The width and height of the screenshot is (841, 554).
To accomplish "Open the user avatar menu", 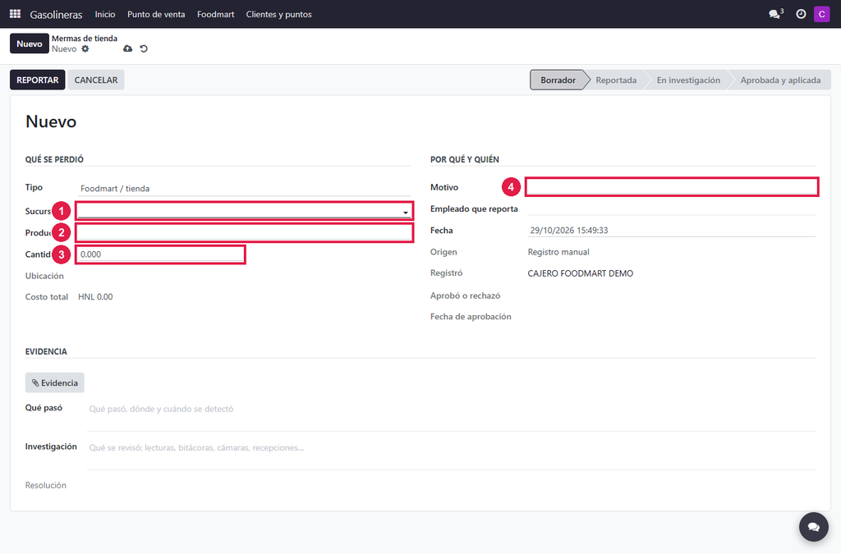I will (x=821, y=14).
